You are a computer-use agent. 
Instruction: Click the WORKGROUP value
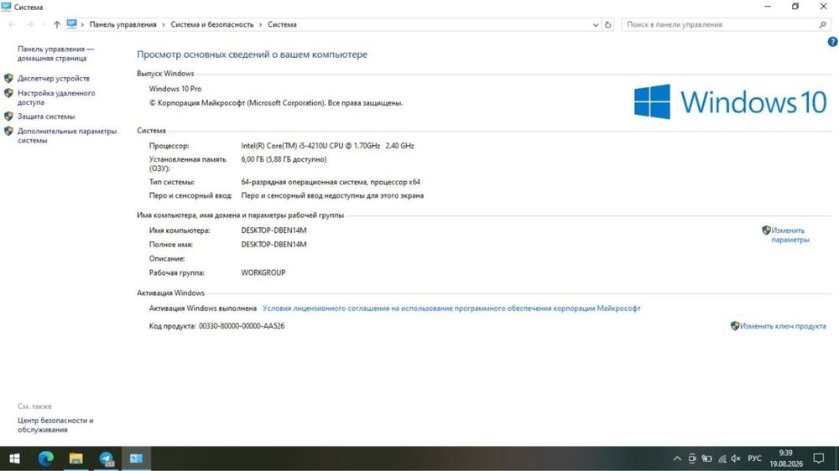[x=263, y=272]
